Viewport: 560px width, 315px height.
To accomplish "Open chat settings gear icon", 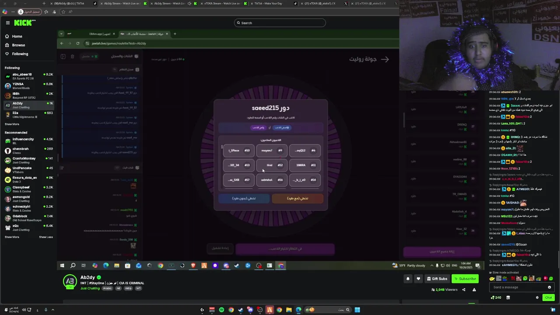I will point(537,297).
